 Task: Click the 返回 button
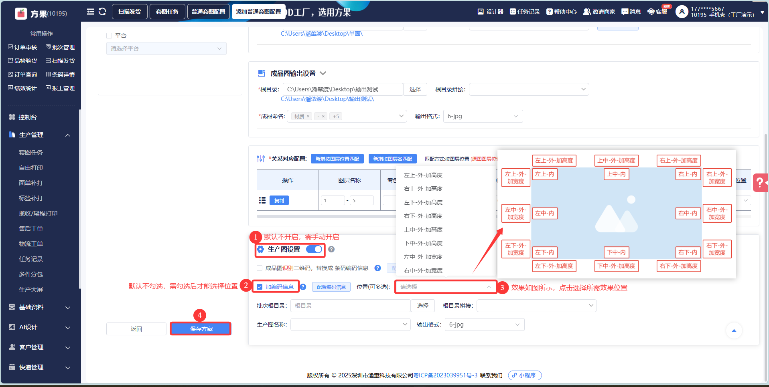(x=136, y=329)
